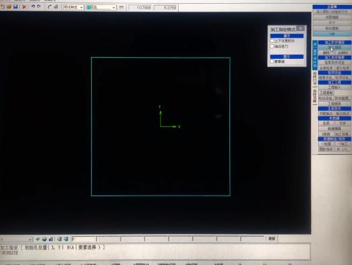Check the 要素编 display checkbox

pyautogui.click(x=272, y=62)
